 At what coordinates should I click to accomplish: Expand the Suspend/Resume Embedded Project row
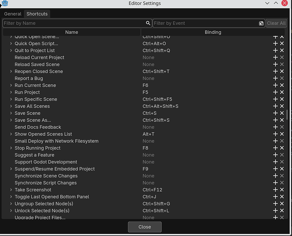(x=11, y=169)
